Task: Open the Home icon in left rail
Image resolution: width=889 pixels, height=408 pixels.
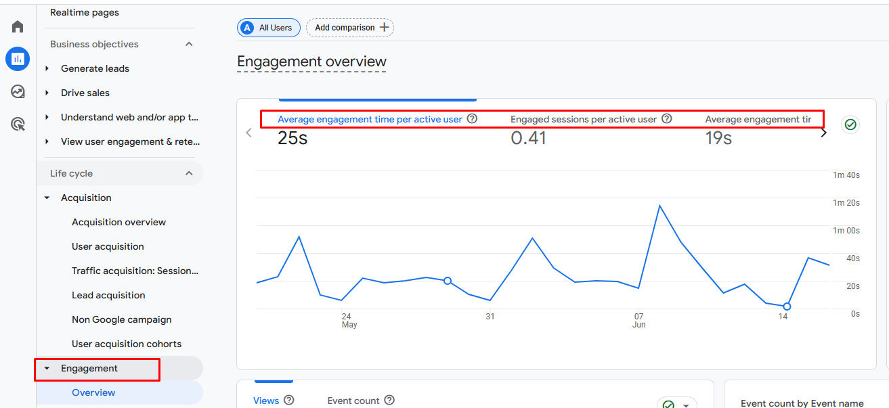Action: pos(18,27)
